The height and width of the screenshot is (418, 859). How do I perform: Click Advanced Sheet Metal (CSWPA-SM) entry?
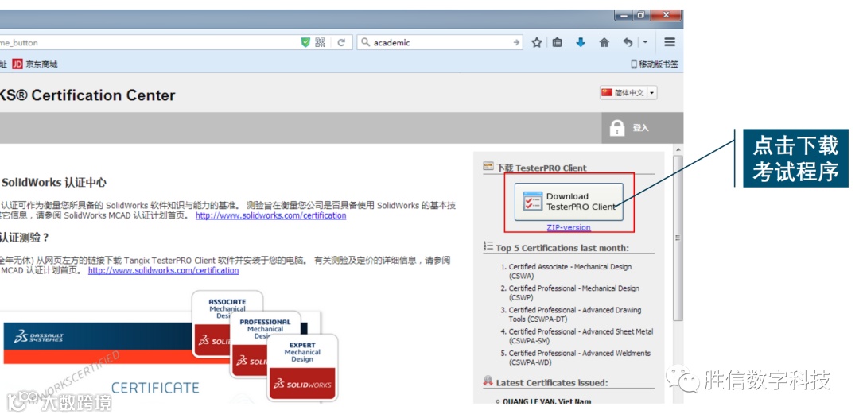click(x=581, y=336)
